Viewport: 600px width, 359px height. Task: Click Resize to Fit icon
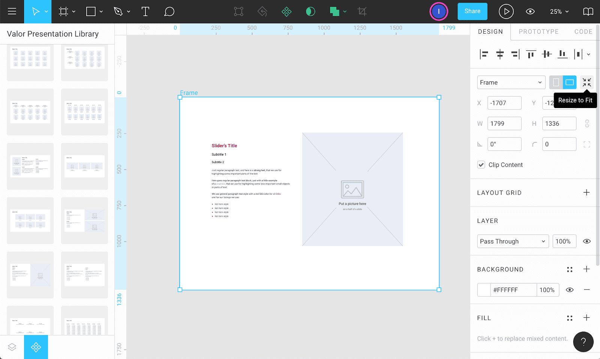pyautogui.click(x=586, y=82)
